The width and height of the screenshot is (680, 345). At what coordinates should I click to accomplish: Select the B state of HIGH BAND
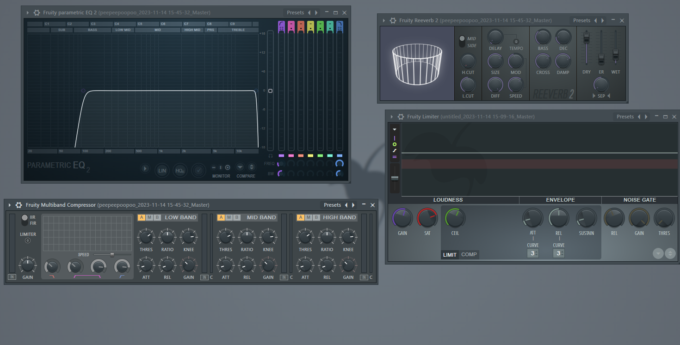[x=316, y=217]
